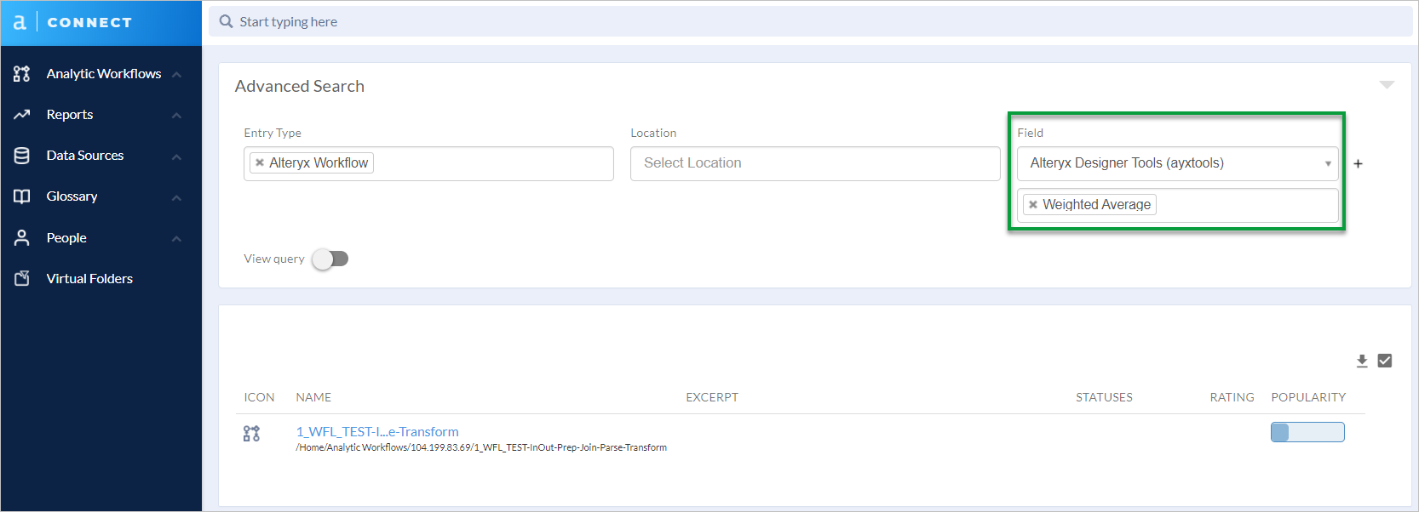
Task: Open Virtual Folders in the sidebar
Action: [x=89, y=279]
